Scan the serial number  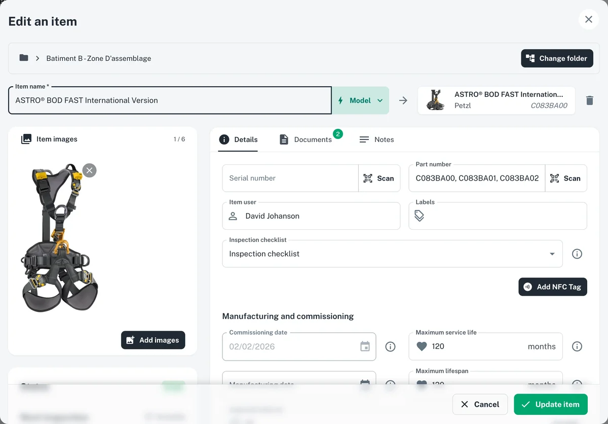pyautogui.click(x=379, y=178)
